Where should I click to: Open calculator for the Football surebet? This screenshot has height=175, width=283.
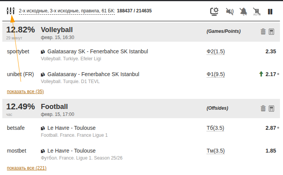(271, 109)
